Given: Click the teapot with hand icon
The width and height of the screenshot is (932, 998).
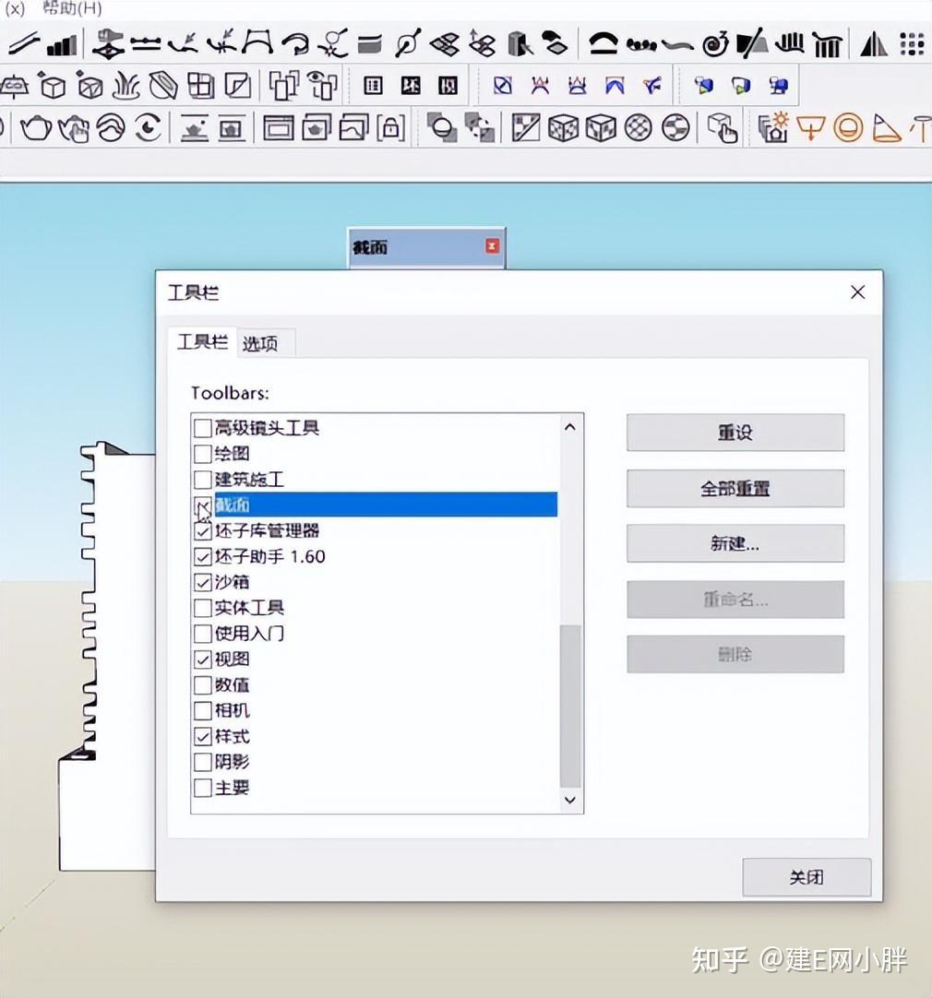Looking at the screenshot, I should tap(75, 128).
